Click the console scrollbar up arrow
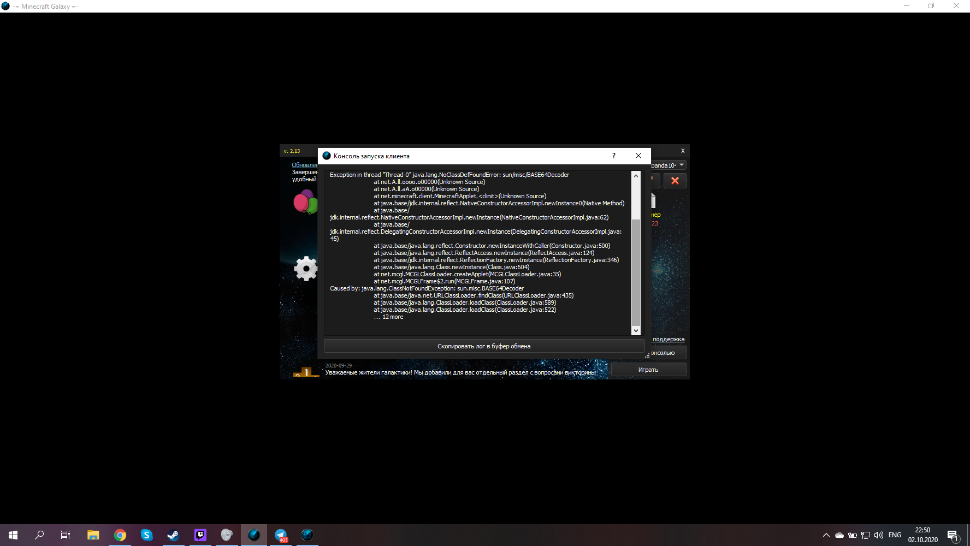The width and height of the screenshot is (970, 546). point(636,175)
